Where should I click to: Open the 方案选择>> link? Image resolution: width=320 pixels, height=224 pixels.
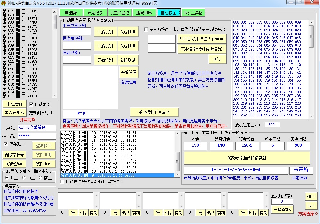click(308, 214)
